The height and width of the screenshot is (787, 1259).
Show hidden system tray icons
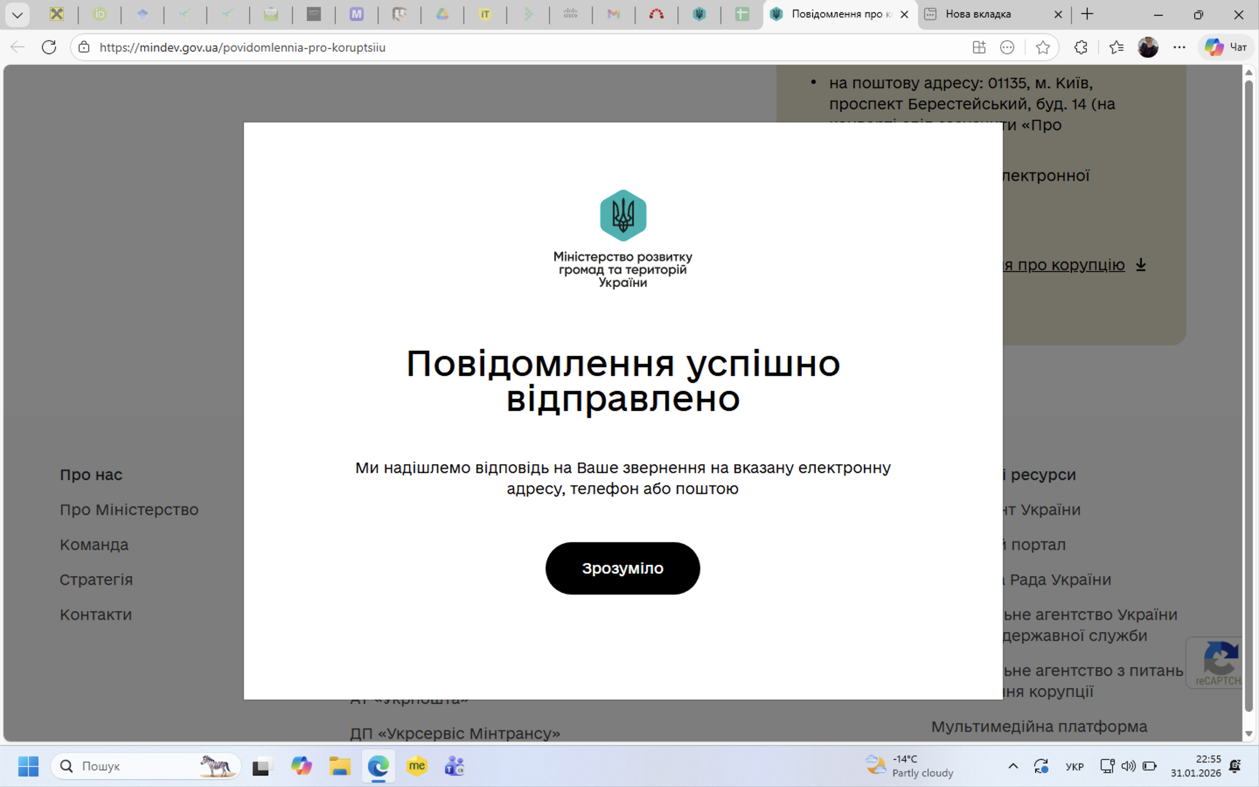[1012, 766]
